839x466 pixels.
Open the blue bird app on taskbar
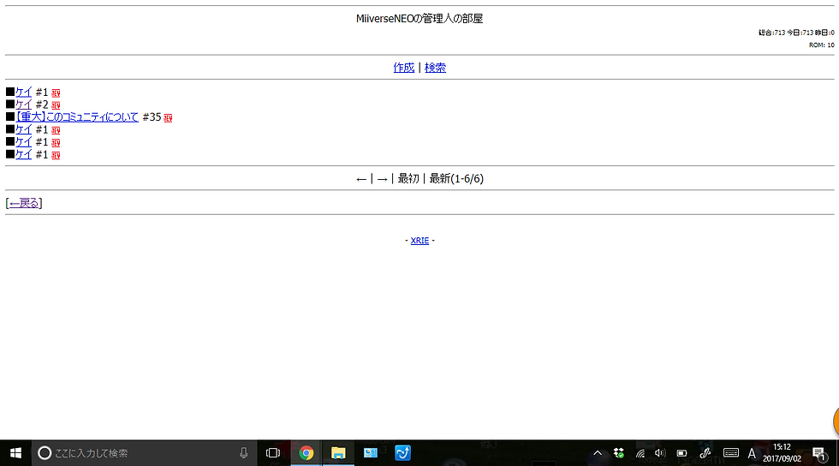pos(402,453)
